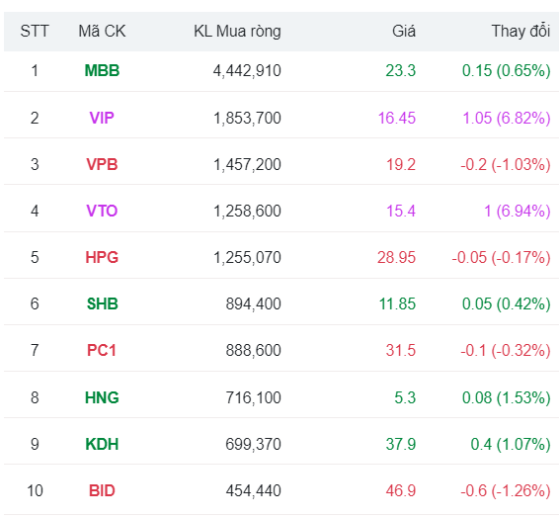Viewport: 560px width, 518px height.
Task: Click the STT column header
Action: (x=35, y=31)
